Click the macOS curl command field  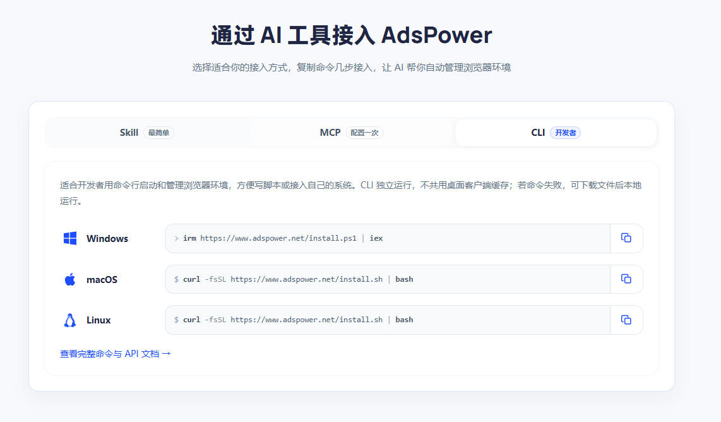coord(388,279)
